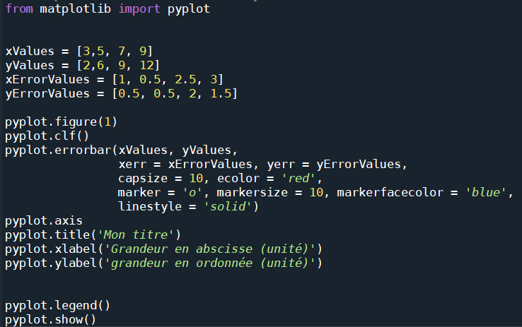This screenshot has width=522, height=327.
Task: Click the line 'pyplot.axis'
Action: (x=44, y=221)
